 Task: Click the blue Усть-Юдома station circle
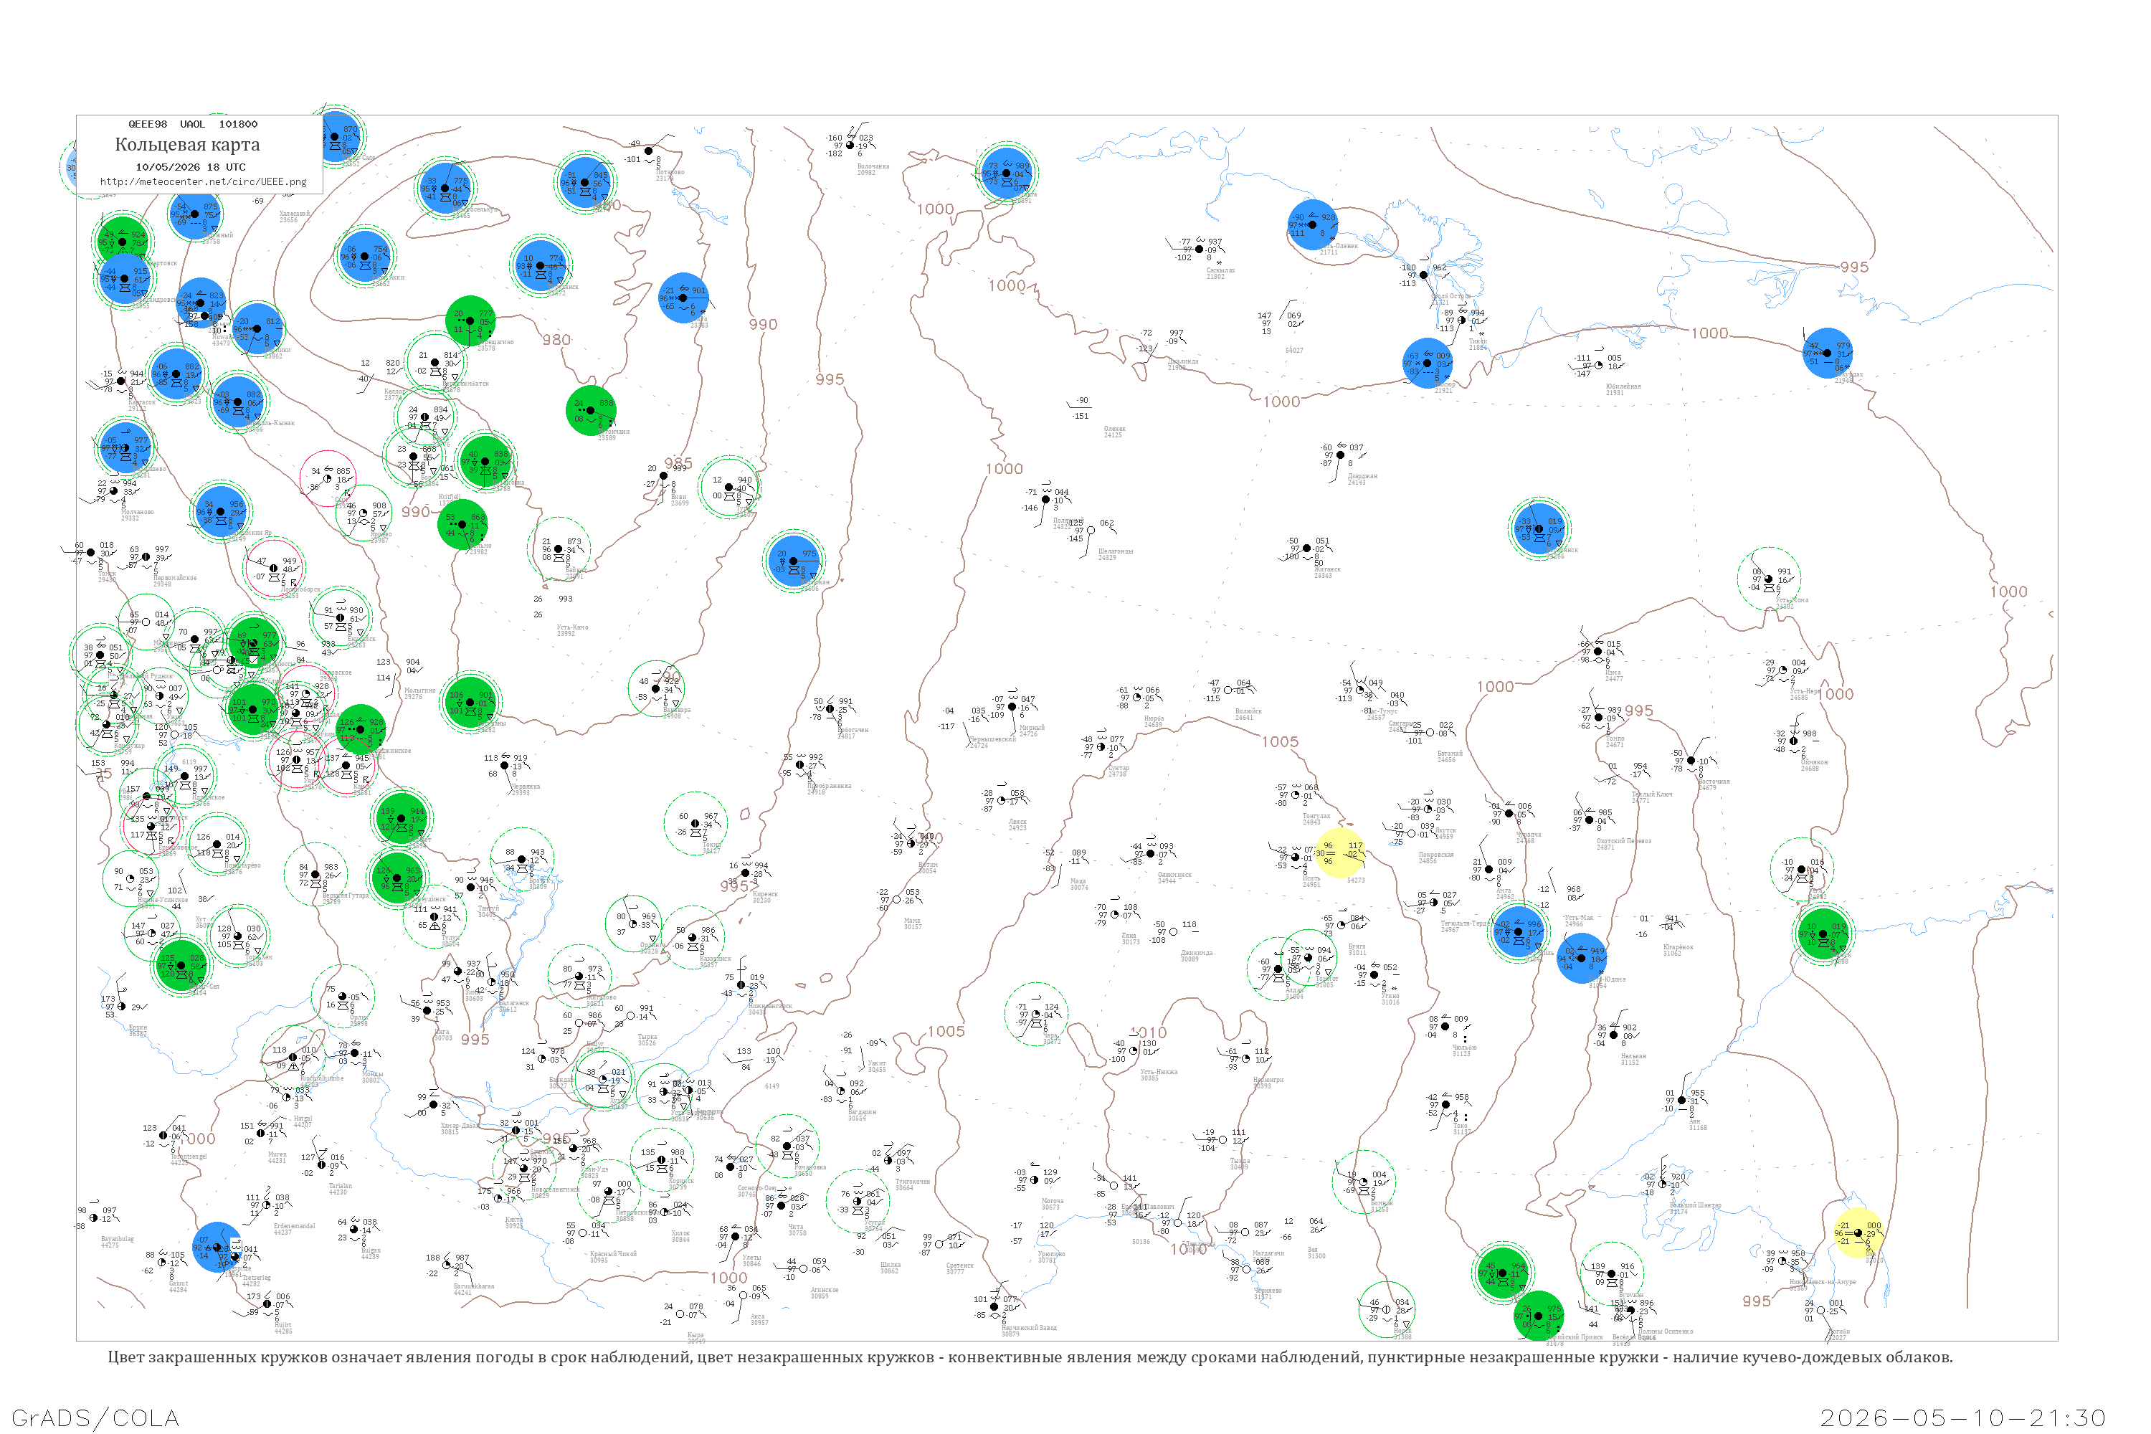1581,957
